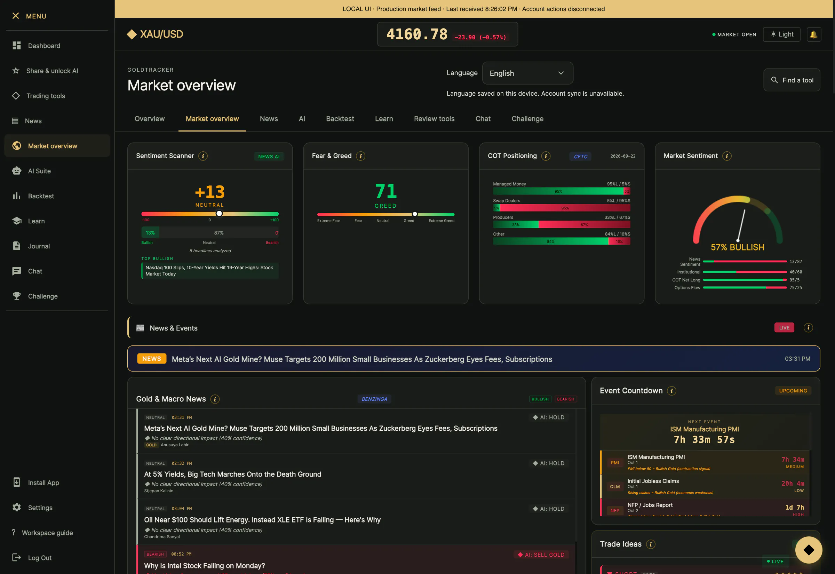Open the Workspace guide help item

pos(57,533)
